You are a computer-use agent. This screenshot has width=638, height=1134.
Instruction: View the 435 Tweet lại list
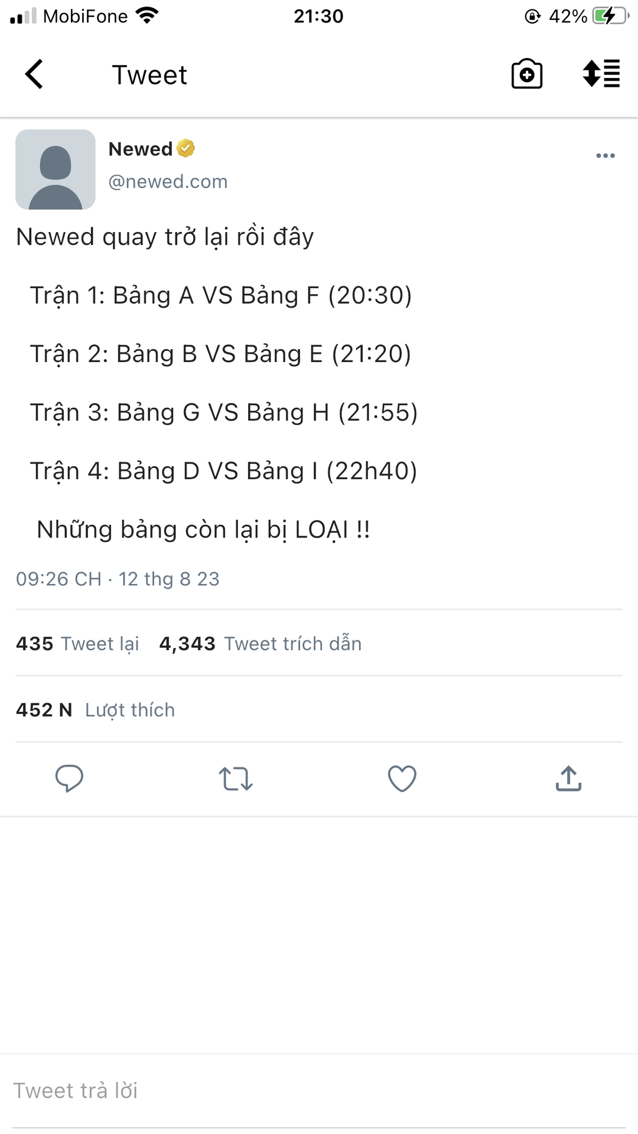click(x=77, y=643)
